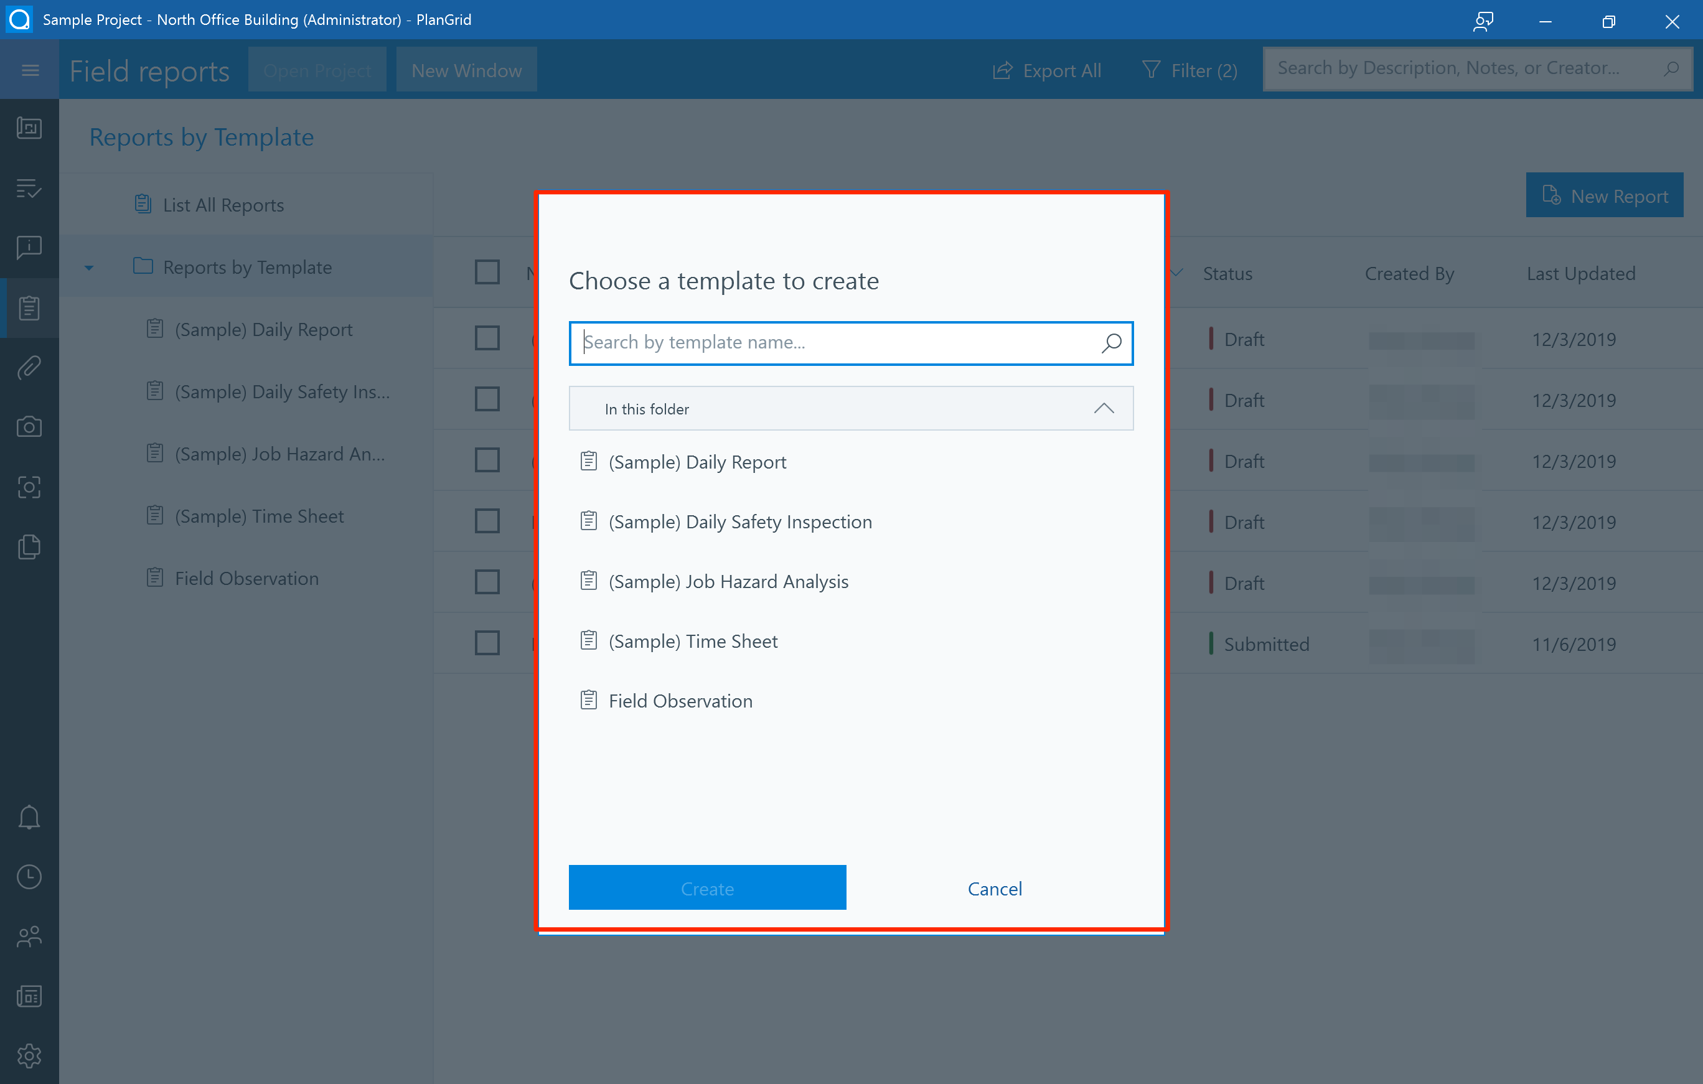The height and width of the screenshot is (1084, 1703).
Task: Click the Export All button label
Action: 1061,71
